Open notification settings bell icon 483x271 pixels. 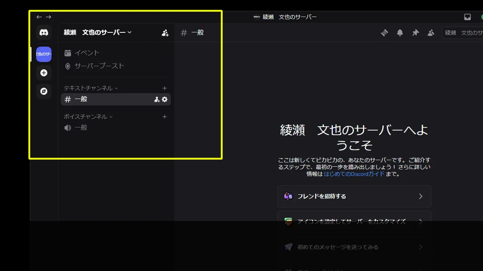400,32
